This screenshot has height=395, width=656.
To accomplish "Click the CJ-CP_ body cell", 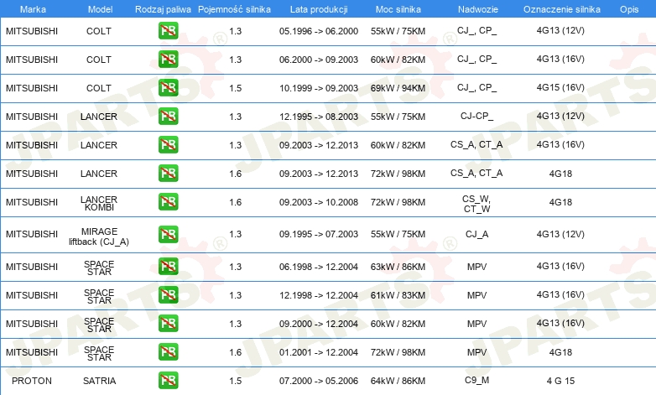I will click(x=477, y=116).
